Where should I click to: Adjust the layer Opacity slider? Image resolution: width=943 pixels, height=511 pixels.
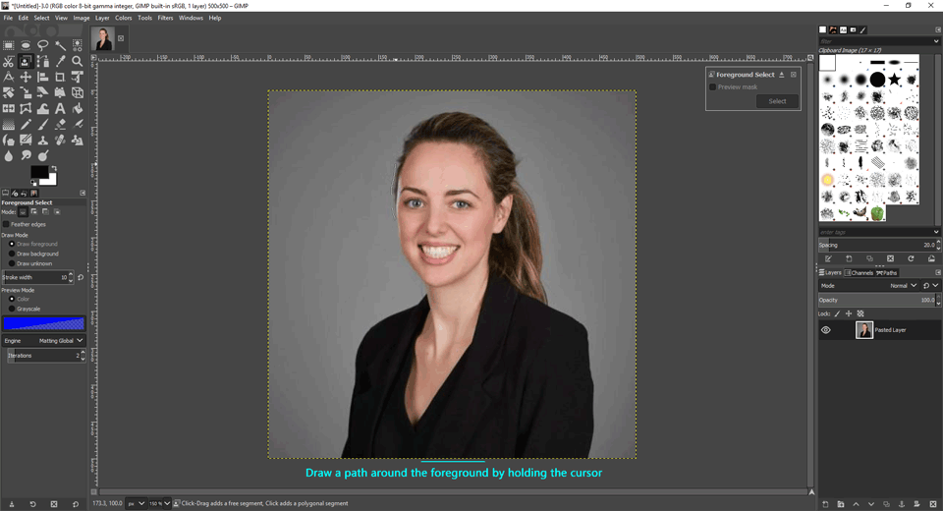[x=877, y=300]
